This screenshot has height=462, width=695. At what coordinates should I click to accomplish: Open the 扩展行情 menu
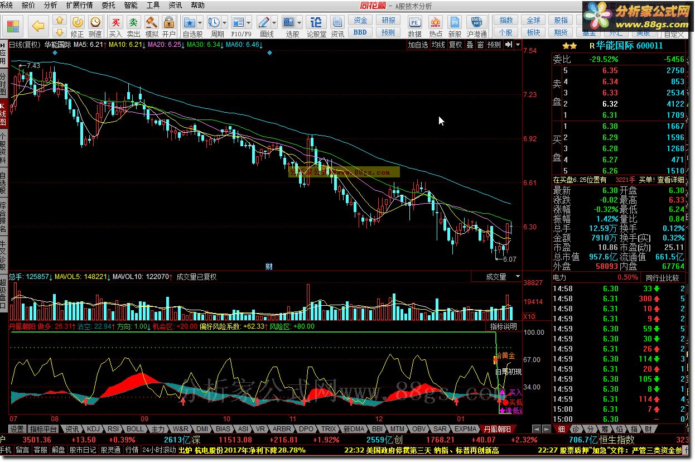point(80,5)
